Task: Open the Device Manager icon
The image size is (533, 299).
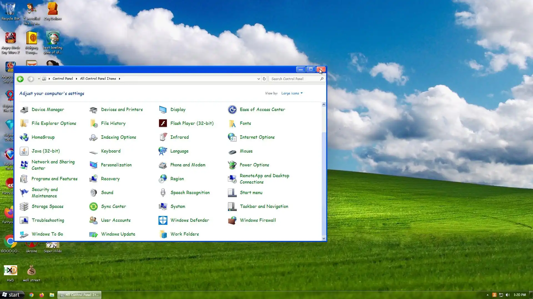Action: coord(24,110)
